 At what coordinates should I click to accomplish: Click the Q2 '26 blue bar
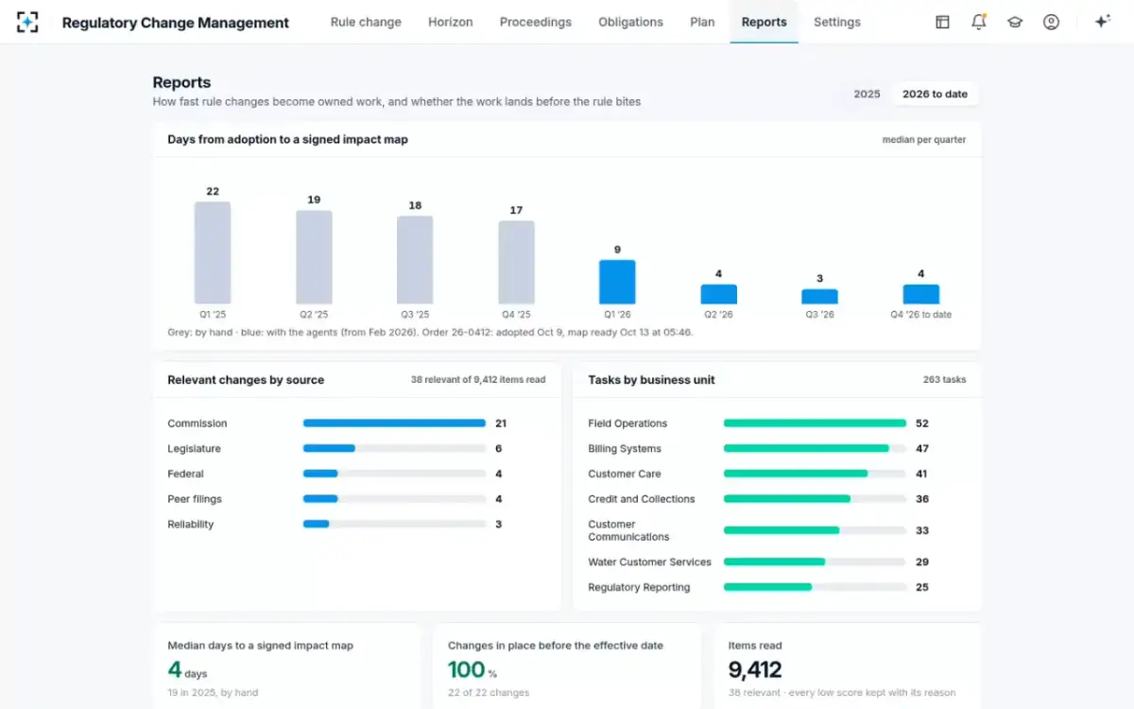(x=718, y=294)
